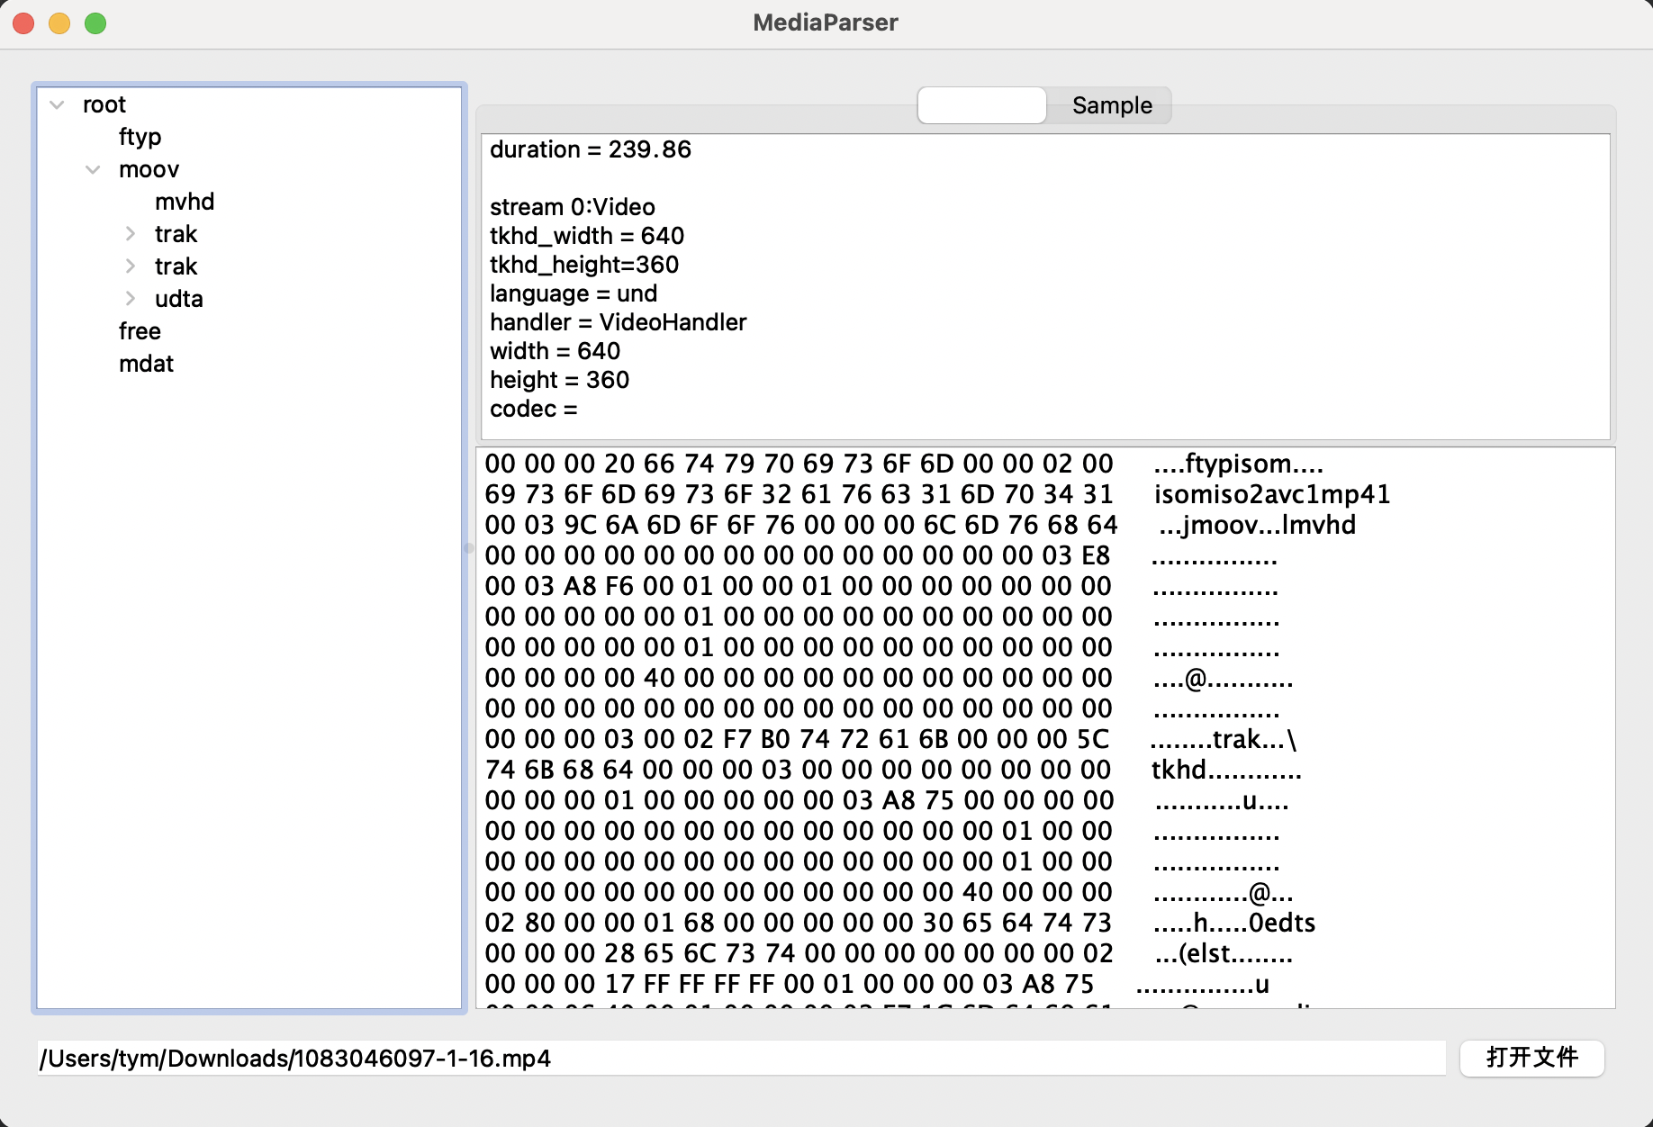Select the mdat box in the tree
Screen dimensions: 1653x1127
(146, 363)
